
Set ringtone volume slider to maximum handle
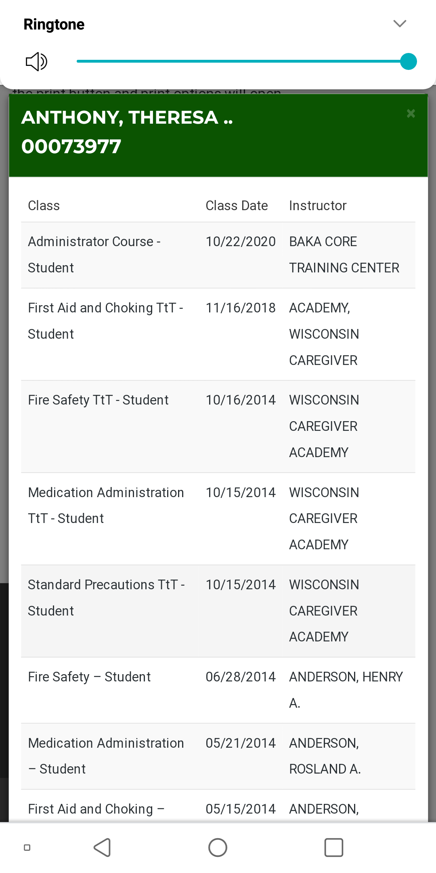point(408,62)
